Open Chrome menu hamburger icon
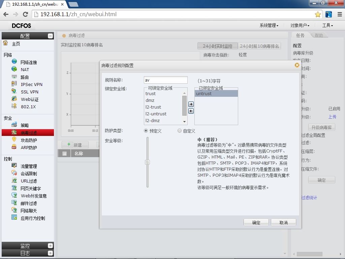345x259 pixels. click(340, 14)
